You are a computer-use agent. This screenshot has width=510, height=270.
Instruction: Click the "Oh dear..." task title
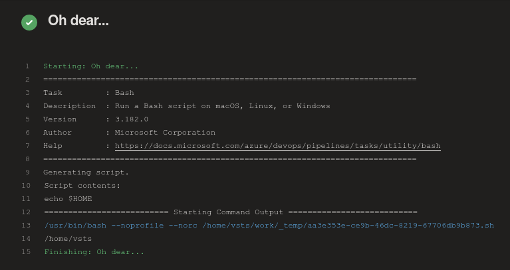[78, 21]
